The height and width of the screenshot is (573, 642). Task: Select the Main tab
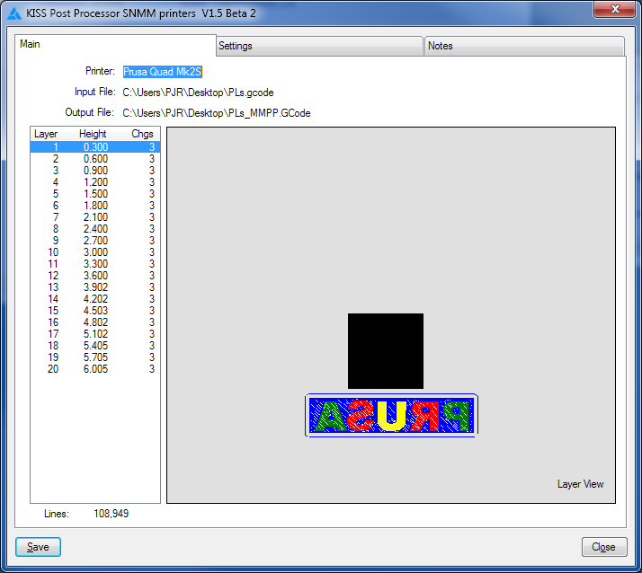[x=115, y=45]
